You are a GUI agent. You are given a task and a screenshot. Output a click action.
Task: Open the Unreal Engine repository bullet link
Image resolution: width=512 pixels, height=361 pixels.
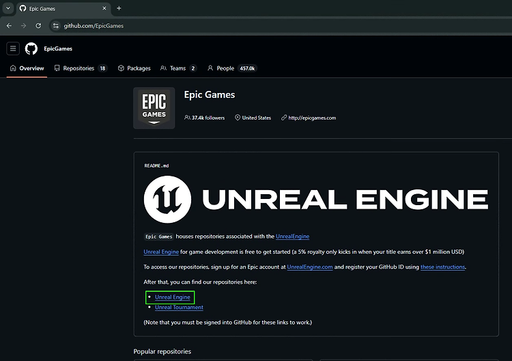pyautogui.click(x=173, y=297)
